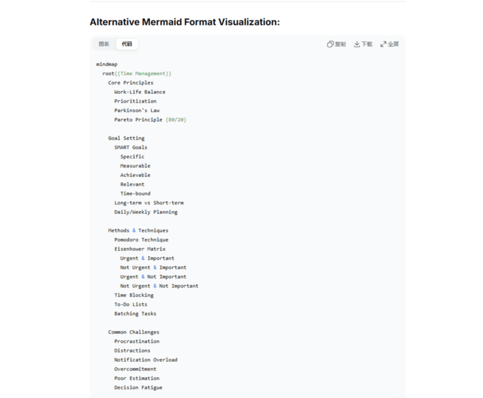
Task: Switch to the 图表 (chart) tab
Action: 104,44
